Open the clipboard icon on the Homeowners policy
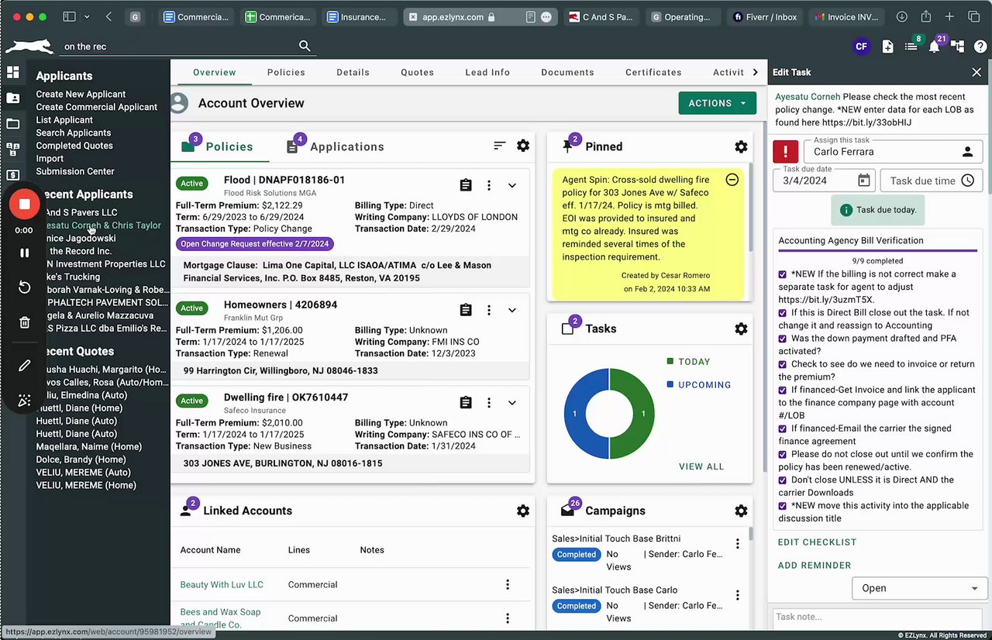This screenshot has width=992, height=640. pos(466,310)
